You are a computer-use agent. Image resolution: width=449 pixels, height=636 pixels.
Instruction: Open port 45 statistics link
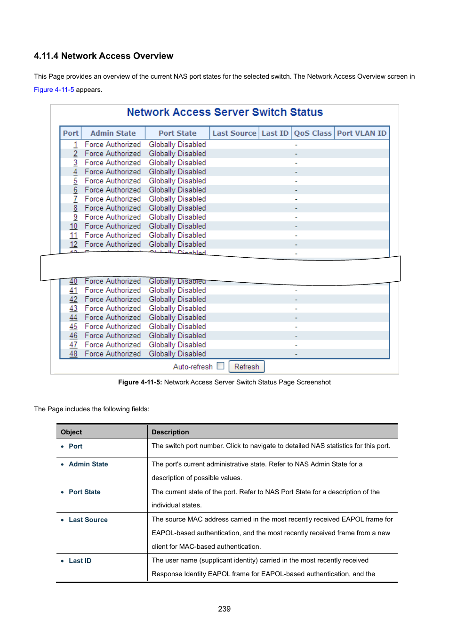[x=73, y=326]
